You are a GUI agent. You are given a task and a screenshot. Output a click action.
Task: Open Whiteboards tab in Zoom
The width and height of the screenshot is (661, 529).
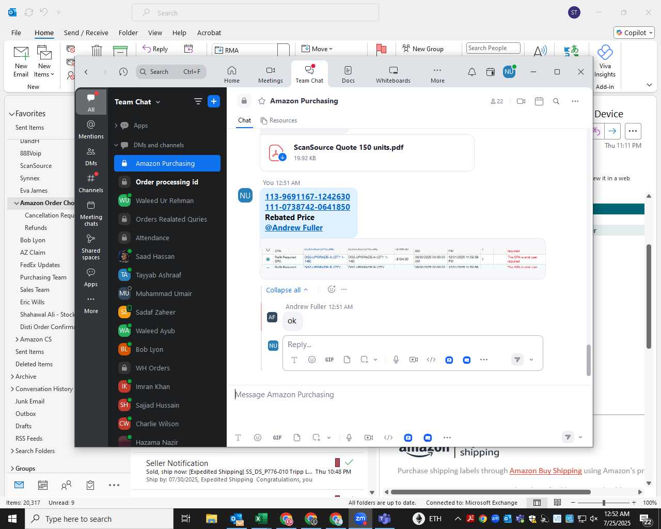393,74
